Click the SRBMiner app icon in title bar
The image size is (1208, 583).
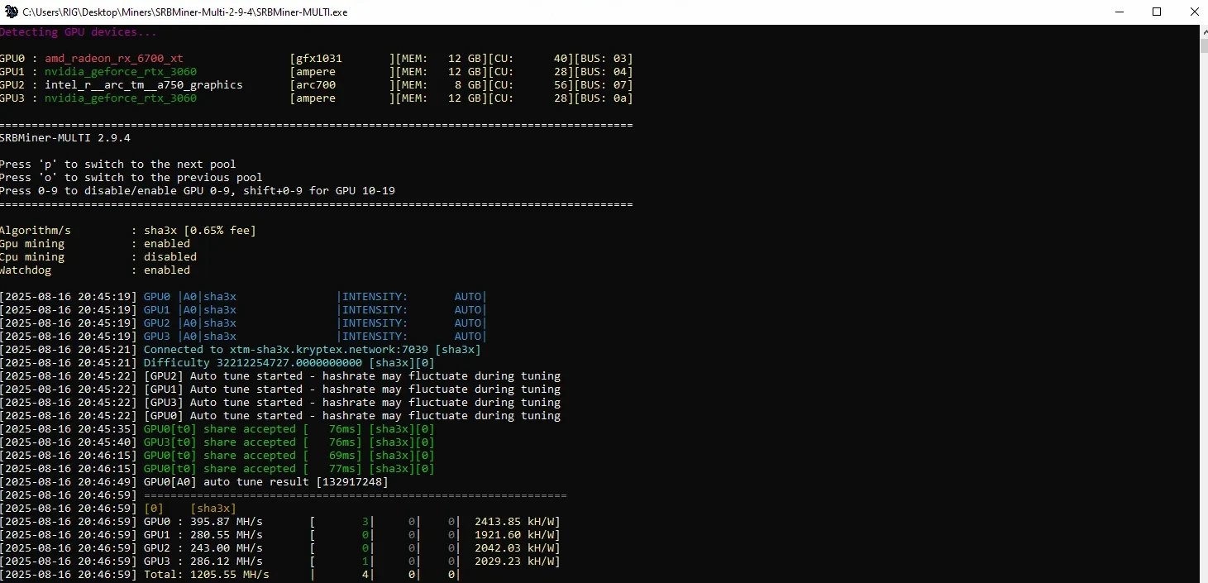click(11, 12)
